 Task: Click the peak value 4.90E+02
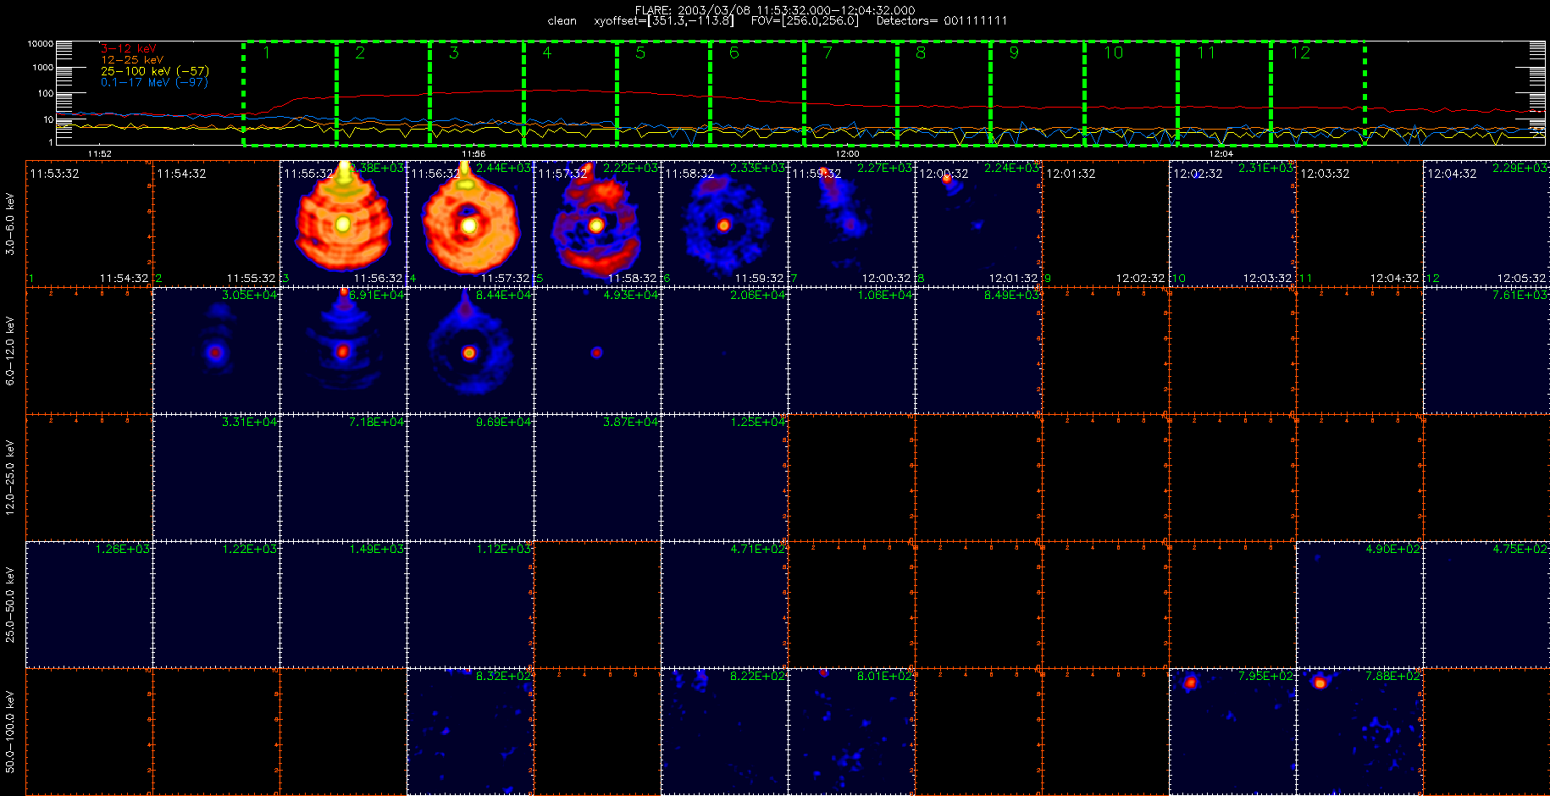[x=1393, y=549]
